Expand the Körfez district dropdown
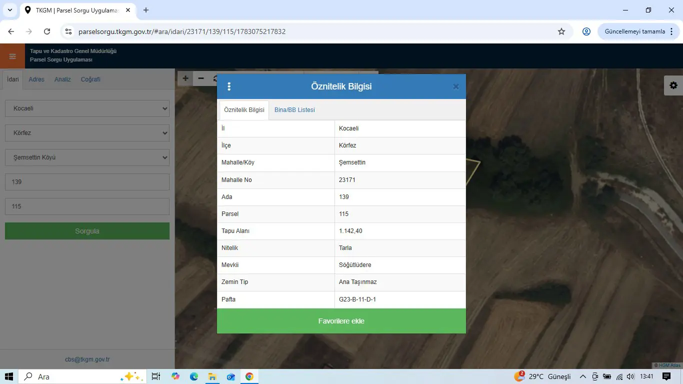 (87, 133)
